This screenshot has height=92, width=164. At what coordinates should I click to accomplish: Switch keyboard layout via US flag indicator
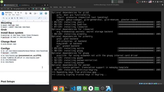[150, 2]
